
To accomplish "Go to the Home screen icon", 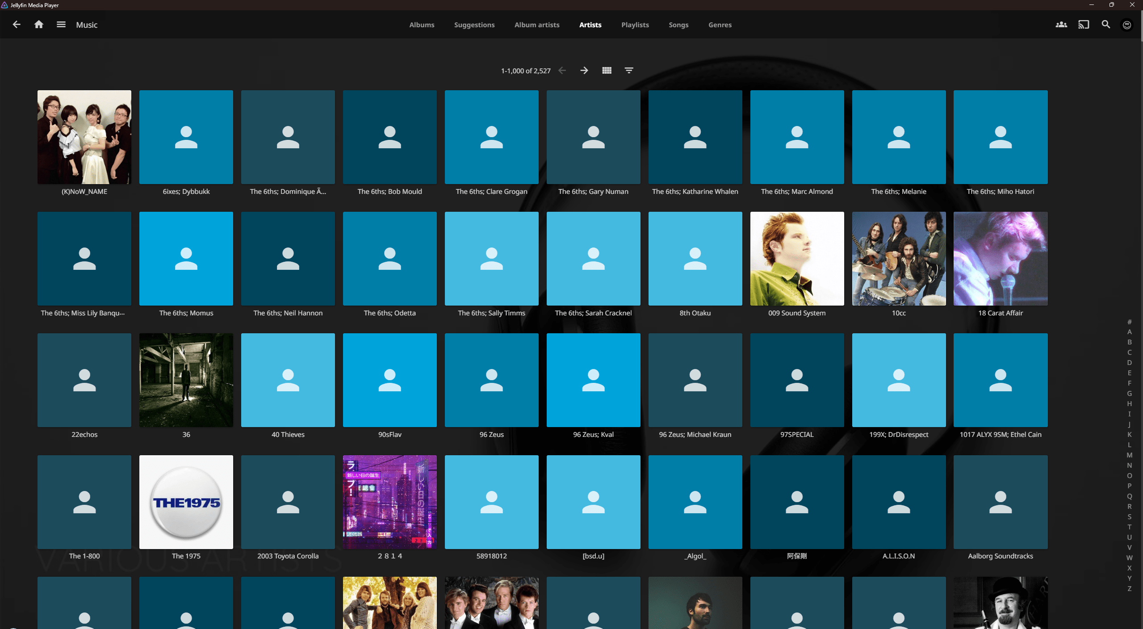I will (x=39, y=25).
